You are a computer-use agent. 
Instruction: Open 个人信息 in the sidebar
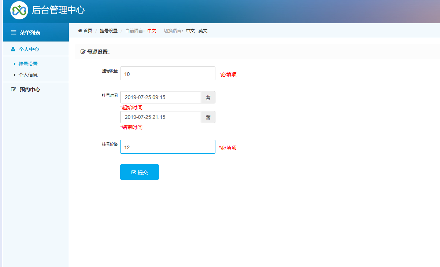(x=28, y=75)
